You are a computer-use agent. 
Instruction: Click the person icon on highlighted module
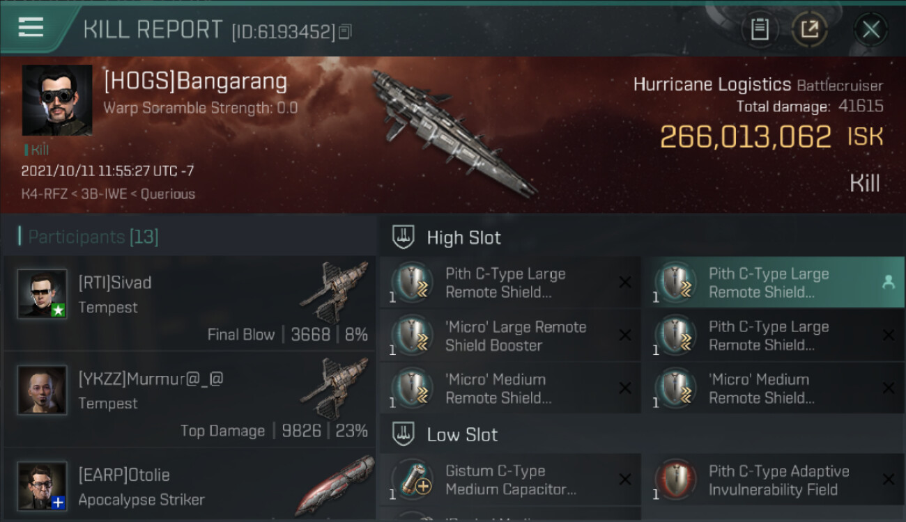888,282
